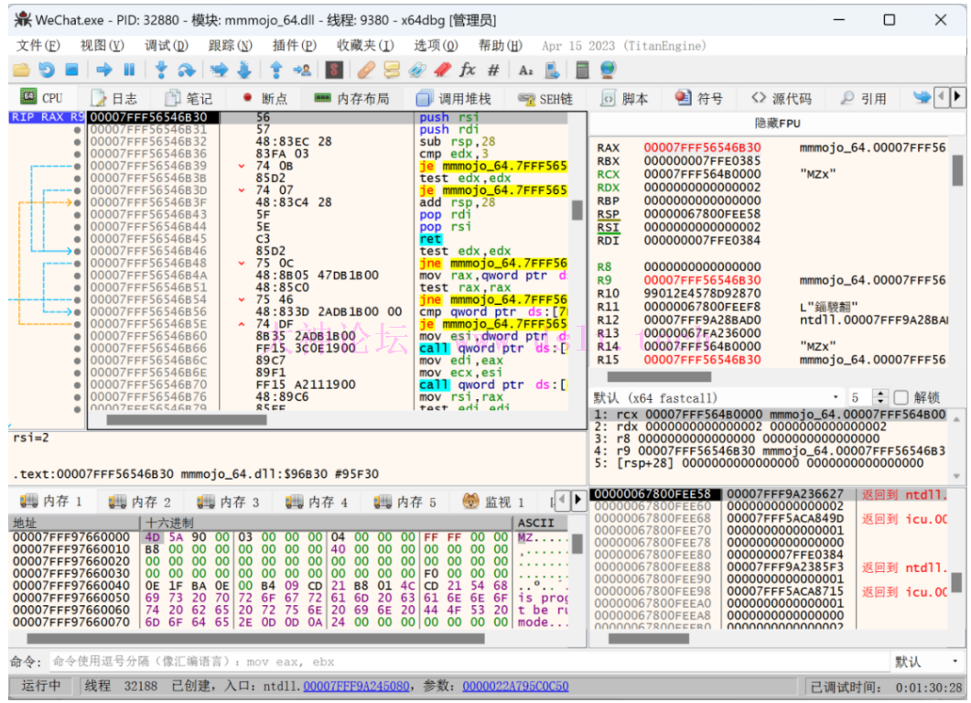Step into with the down-arrow icon
971x703 pixels.
162,70
